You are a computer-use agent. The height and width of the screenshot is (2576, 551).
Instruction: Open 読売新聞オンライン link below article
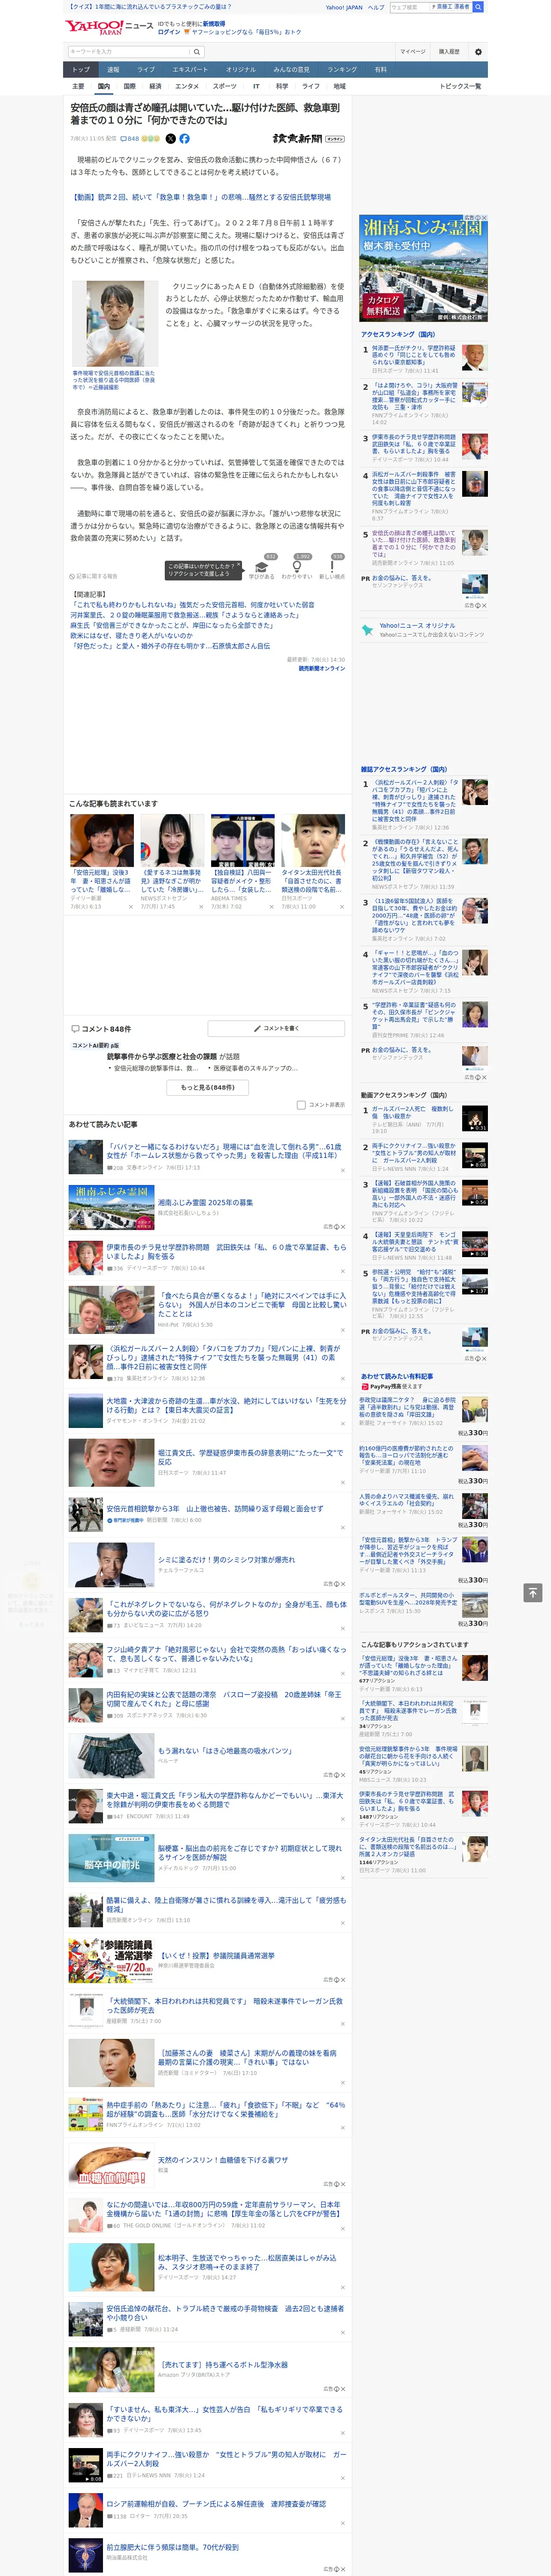click(321, 668)
